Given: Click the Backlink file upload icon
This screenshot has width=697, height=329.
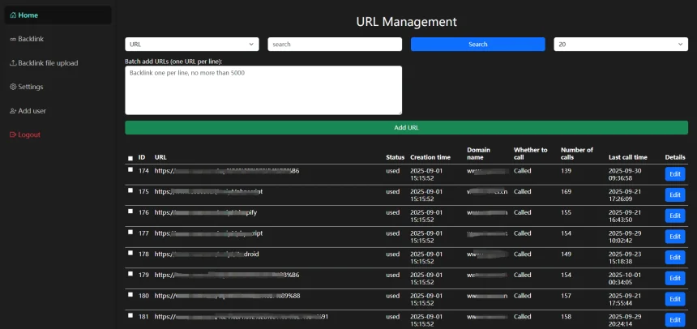Looking at the screenshot, I should point(13,63).
